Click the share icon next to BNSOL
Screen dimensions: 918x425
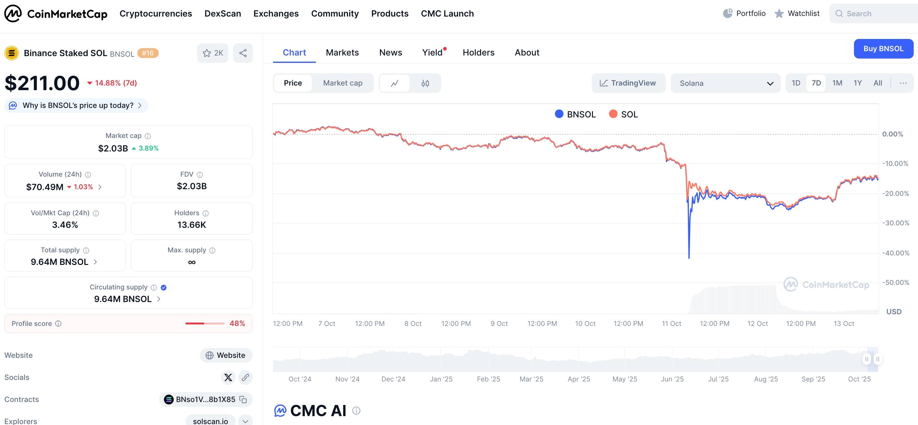[x=243, y=53]
